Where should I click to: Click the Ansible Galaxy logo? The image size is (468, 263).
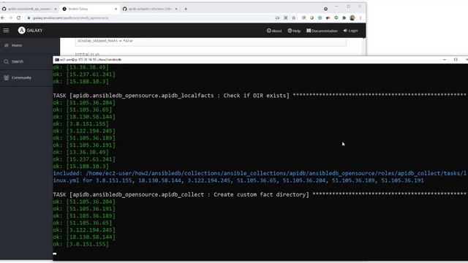(30, 31)
